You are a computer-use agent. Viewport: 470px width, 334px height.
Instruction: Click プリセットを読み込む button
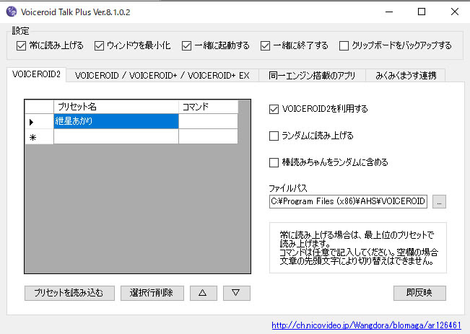pyautogui.click(x=69, y=293)
